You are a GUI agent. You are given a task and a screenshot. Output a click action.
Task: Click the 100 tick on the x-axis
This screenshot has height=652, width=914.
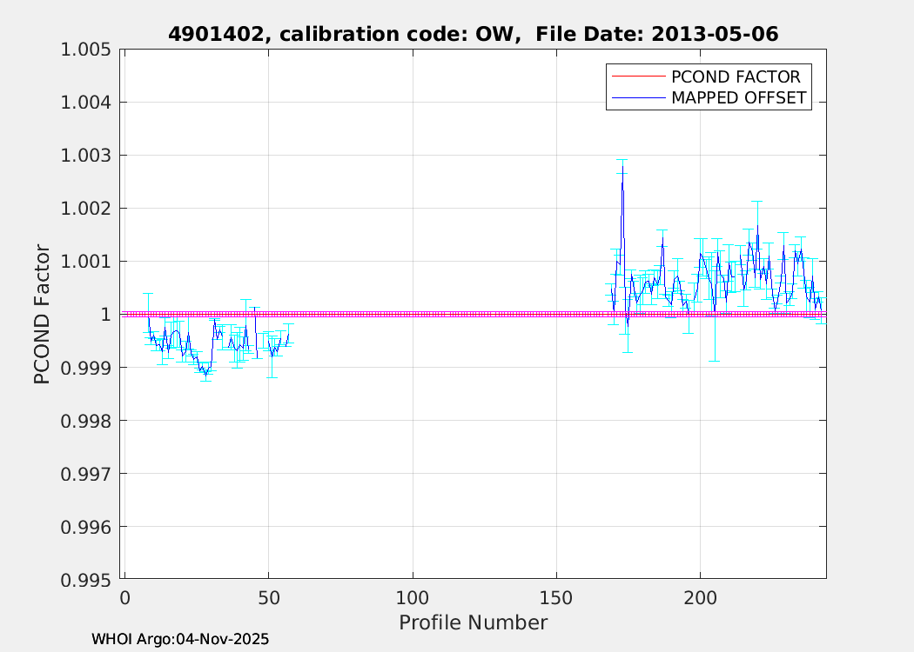pos(413,598)
